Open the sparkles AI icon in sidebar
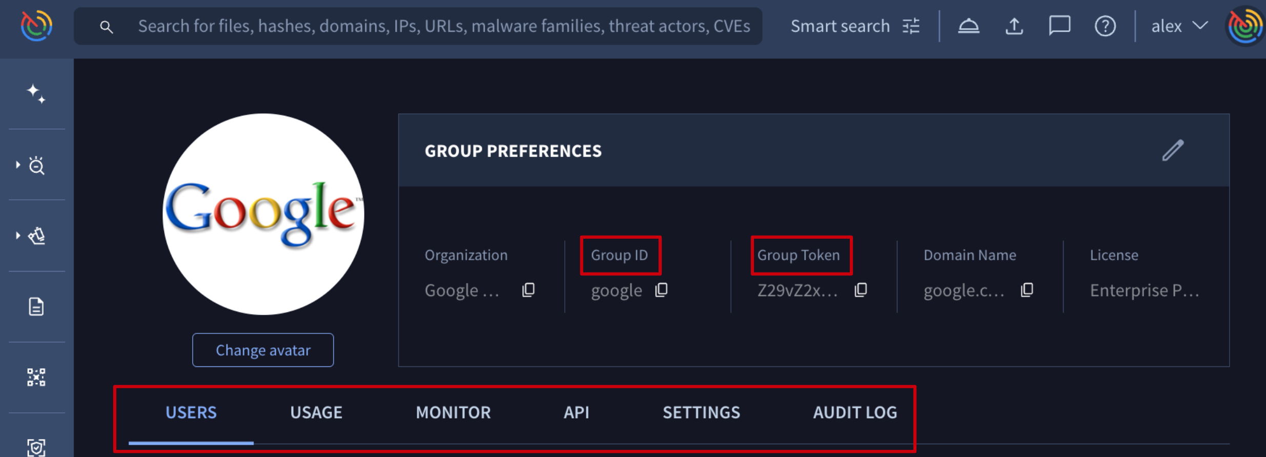 coord(36,93)
